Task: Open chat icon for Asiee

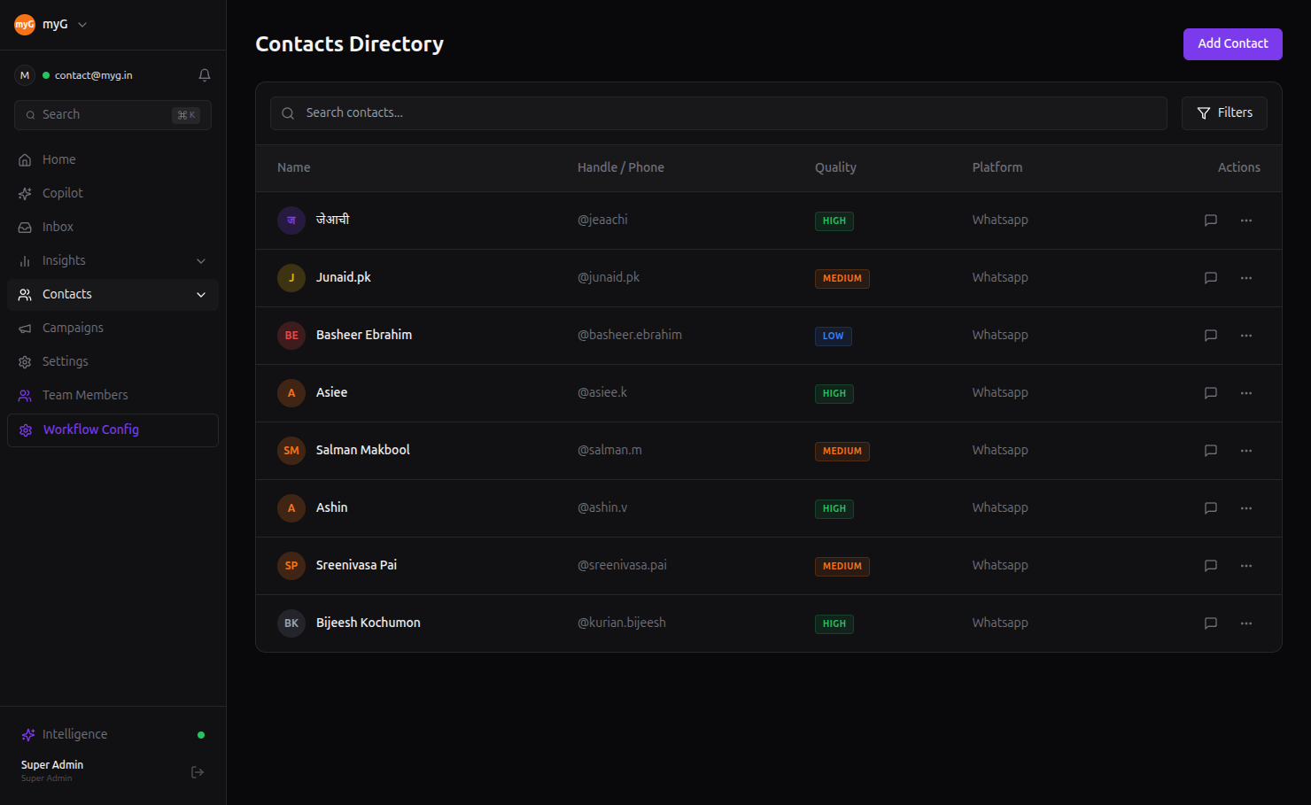Action: [x=1211, y=393]
